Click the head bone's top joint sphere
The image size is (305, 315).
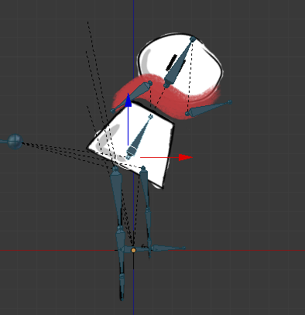(193, 39)
